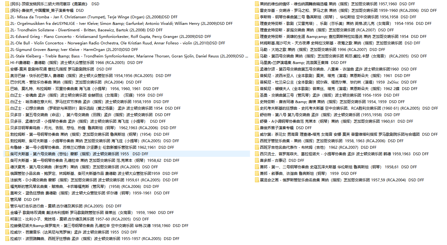Select the name 普契尼 - 蝴蝶夫人
The image size is (447, 245).
point(339,88)
